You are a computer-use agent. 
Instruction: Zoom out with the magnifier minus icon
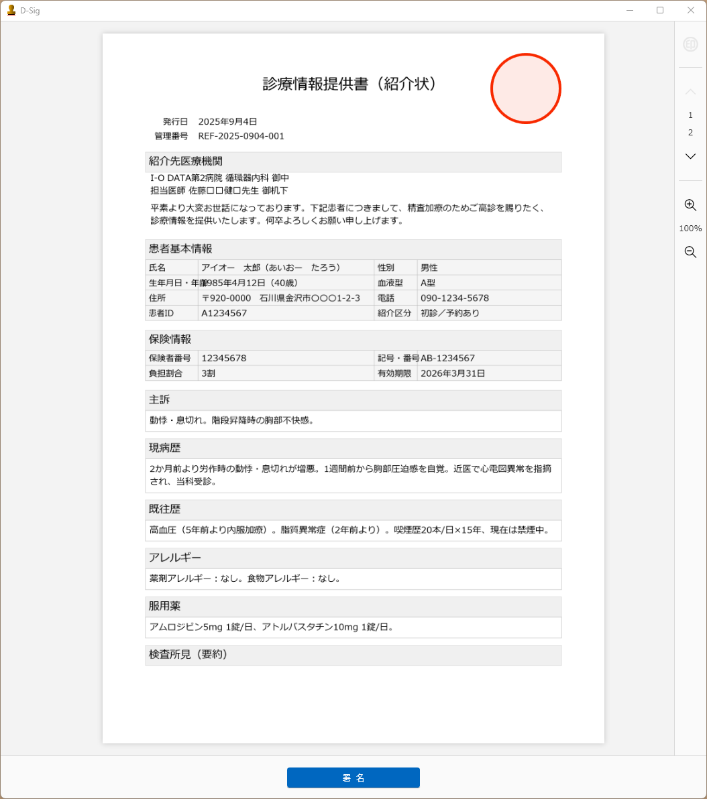tap(690, 252)
